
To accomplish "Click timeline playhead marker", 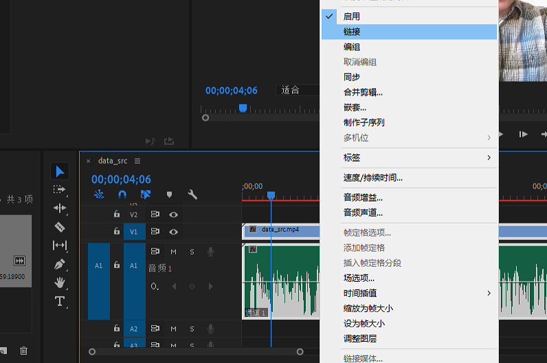I will [x=271, y=195].
